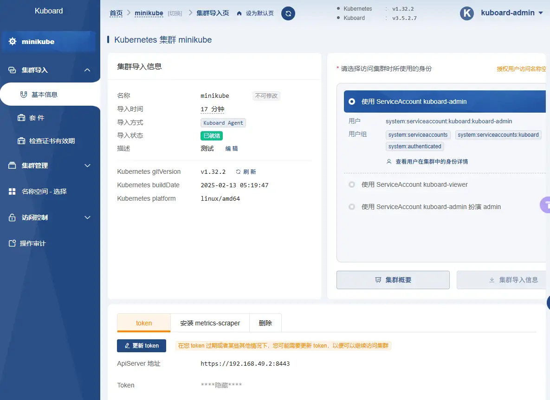Image resolution: width=550 pixels, height=400 pixels.
Task: Open 查看用户在集群中的身份详情 link
Action: point(432,161)
